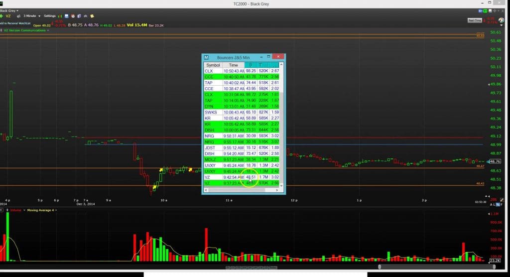
Task: Toggle the F scale option
Action: 501,205
